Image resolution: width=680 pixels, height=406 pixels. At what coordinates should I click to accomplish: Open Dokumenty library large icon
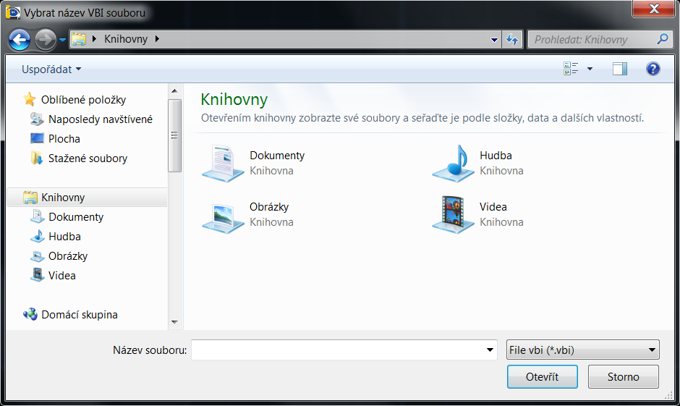pos(223,164)
